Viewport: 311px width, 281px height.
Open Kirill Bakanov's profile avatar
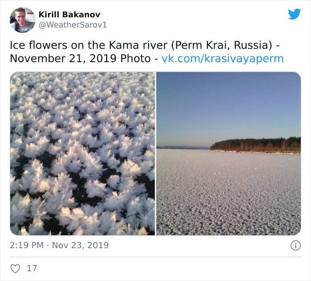[23, 20]
